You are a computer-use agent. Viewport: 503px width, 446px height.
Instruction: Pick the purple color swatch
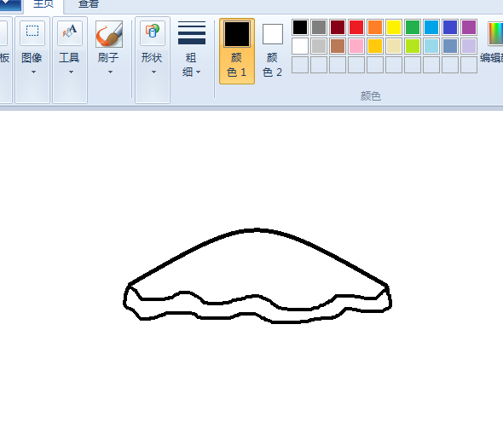click(x=469, y=27)
